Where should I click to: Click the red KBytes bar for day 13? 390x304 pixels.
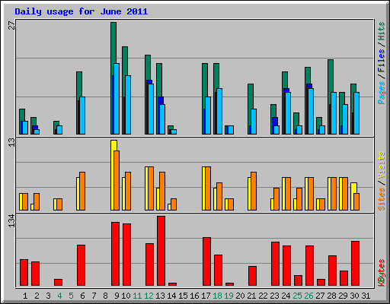[x=161, y=251]
